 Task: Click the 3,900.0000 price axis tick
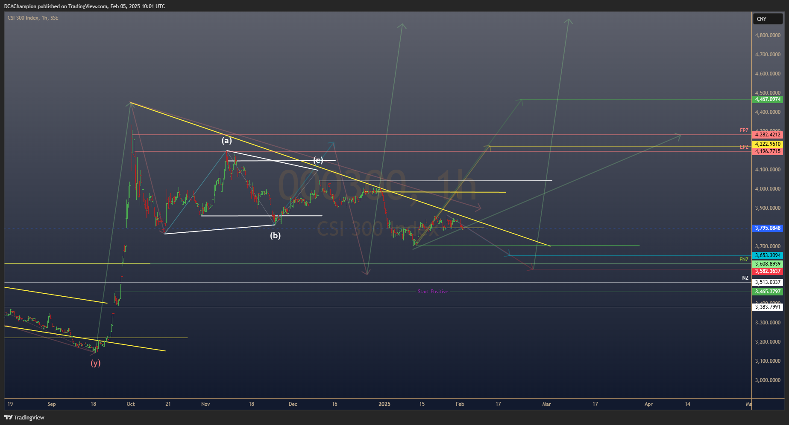pos(768,208)
